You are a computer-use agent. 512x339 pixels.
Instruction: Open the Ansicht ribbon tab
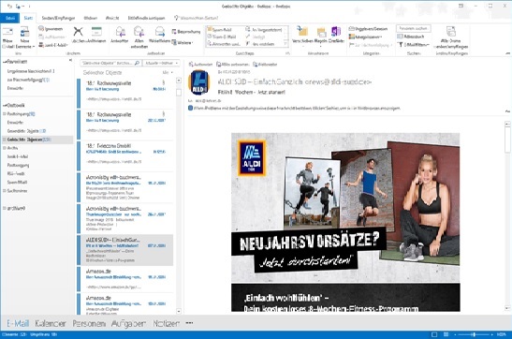pos(112,18)
